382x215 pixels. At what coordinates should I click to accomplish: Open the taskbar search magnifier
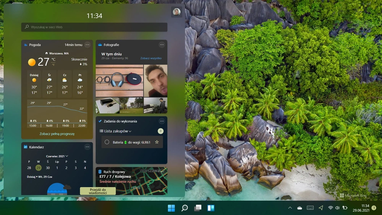click(x=185, y=208)
